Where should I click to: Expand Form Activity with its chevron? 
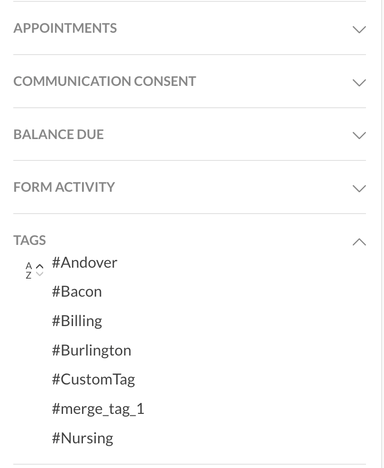(359, 188)
